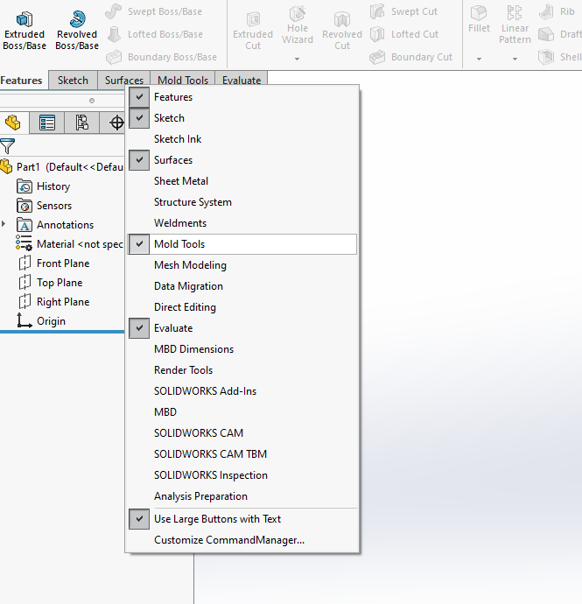582x604 pixels.
Task: Open the FeatureManager Design Tree tab
Action: click(14, 123)
